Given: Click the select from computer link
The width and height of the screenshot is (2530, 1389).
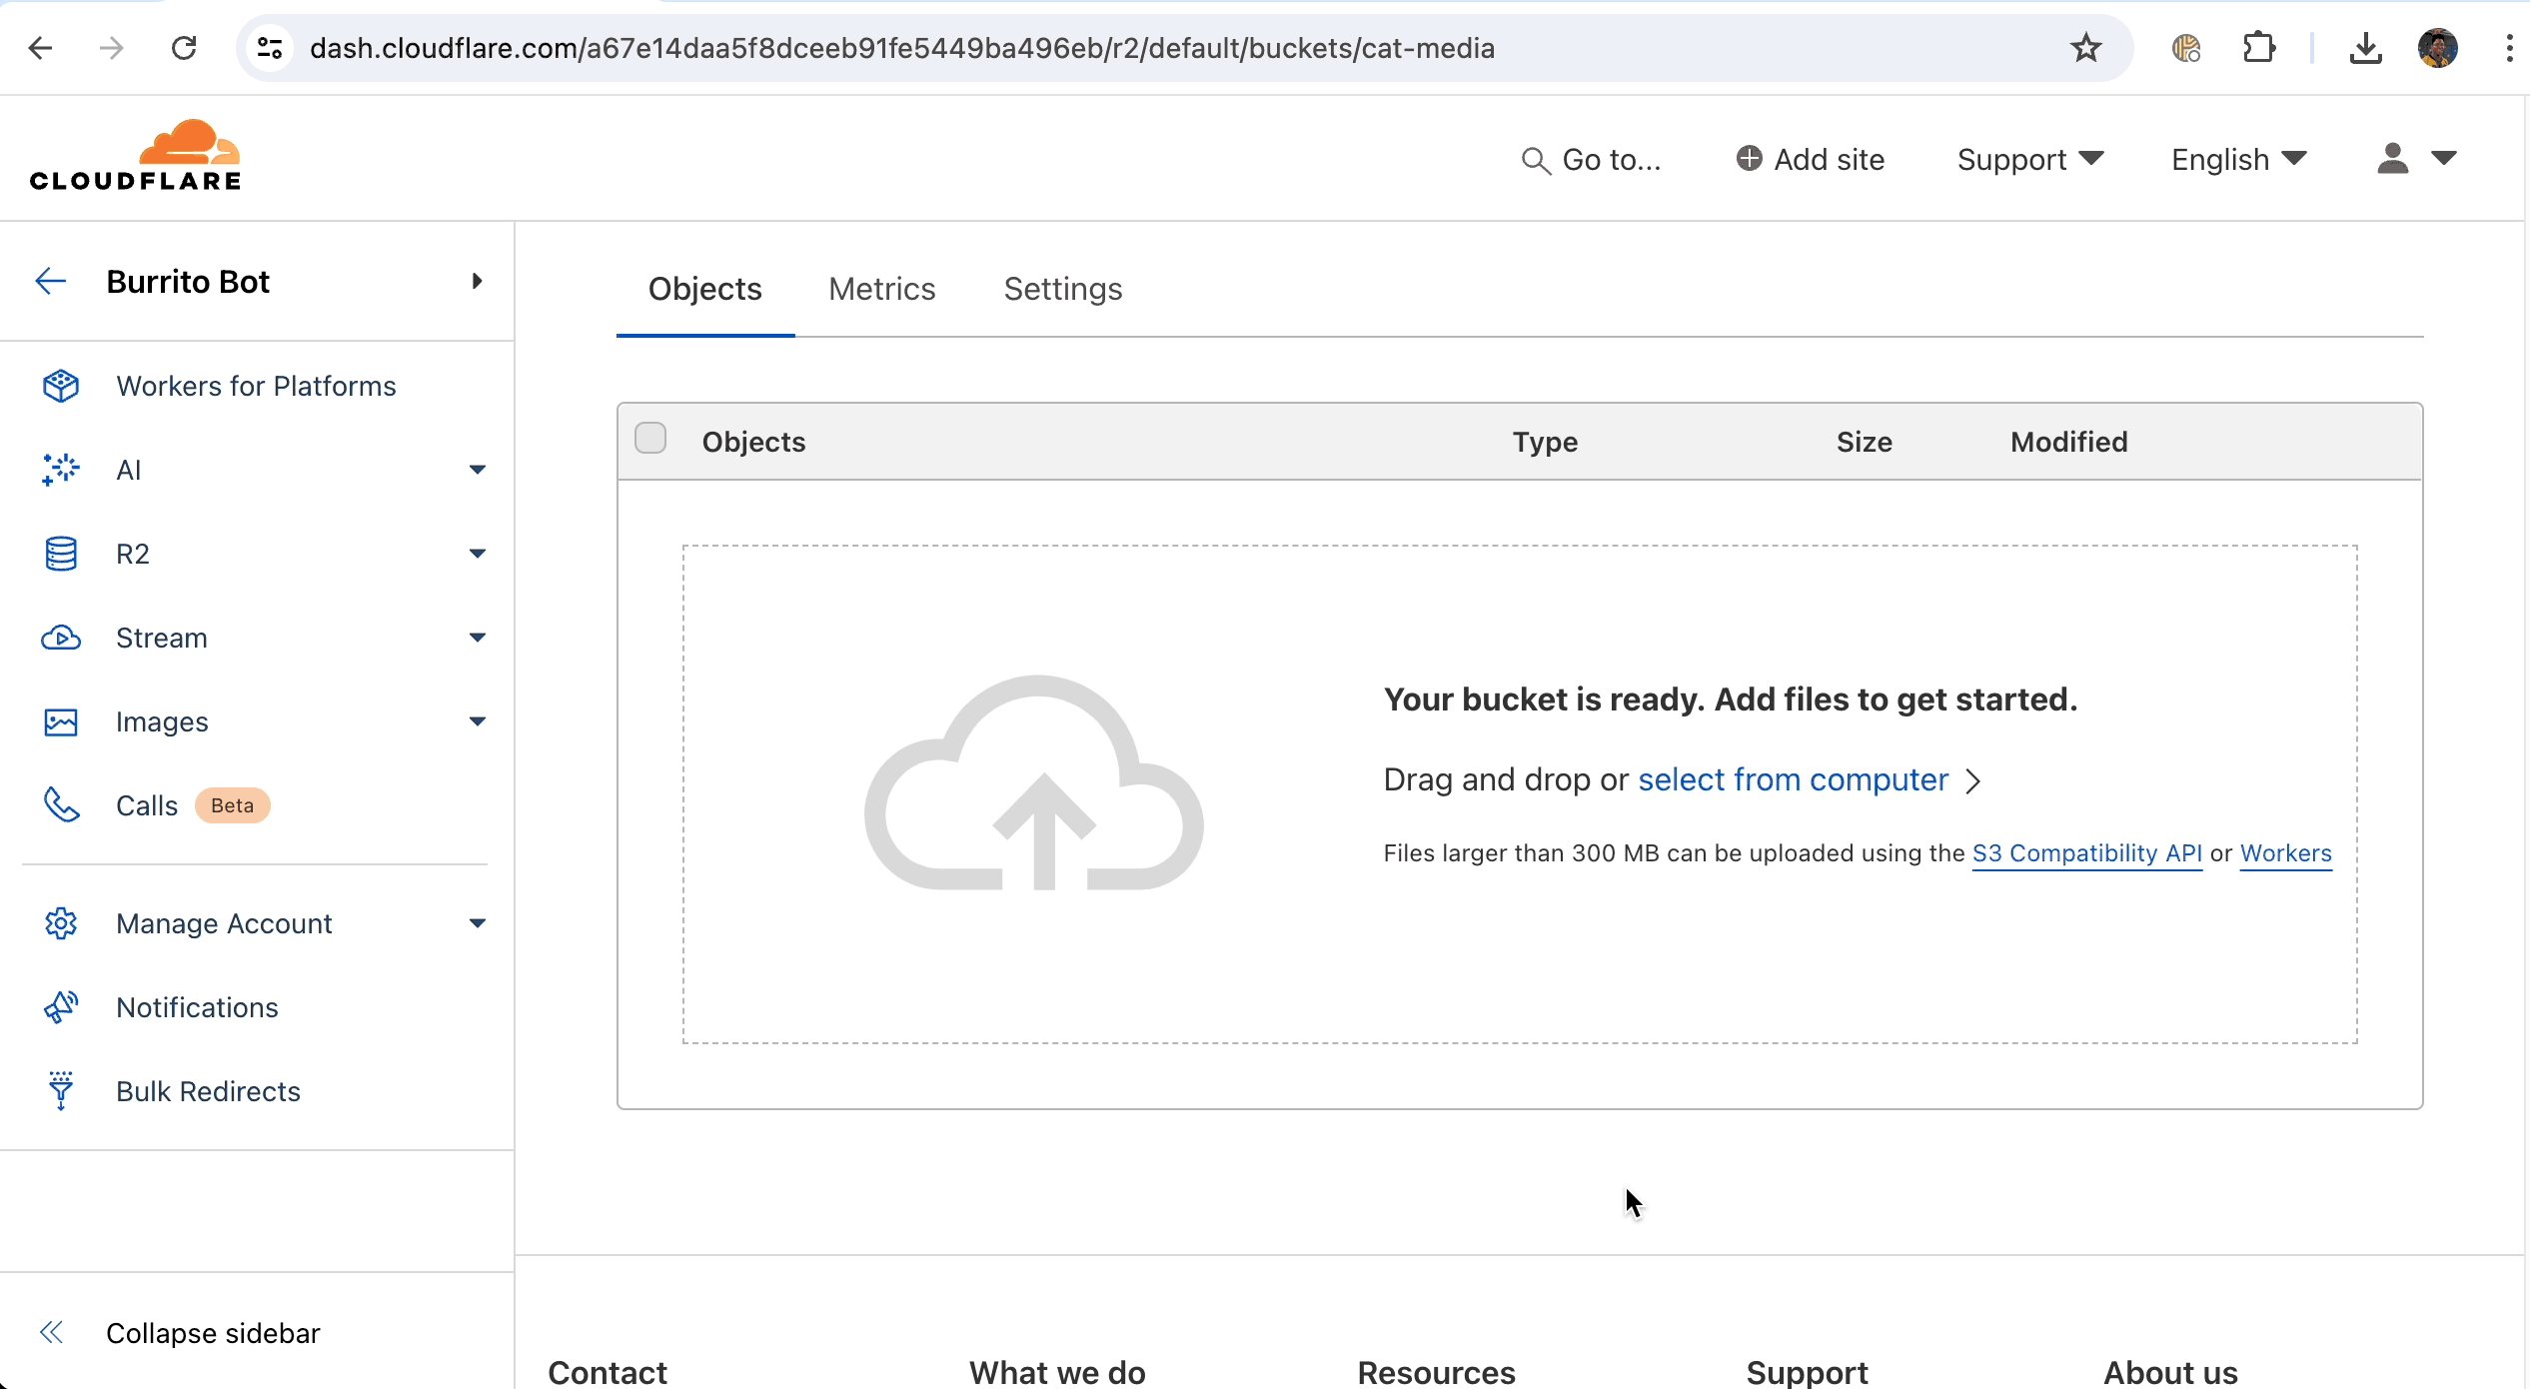Looking at the screenshot, I should pyautogui.click(x=1793, y=779).
